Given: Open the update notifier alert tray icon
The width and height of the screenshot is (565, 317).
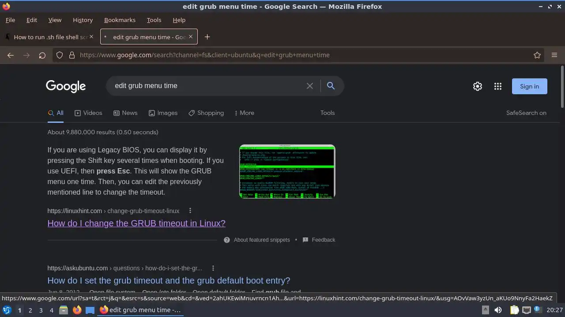Looking at the screenshot, I should point(538,310).
